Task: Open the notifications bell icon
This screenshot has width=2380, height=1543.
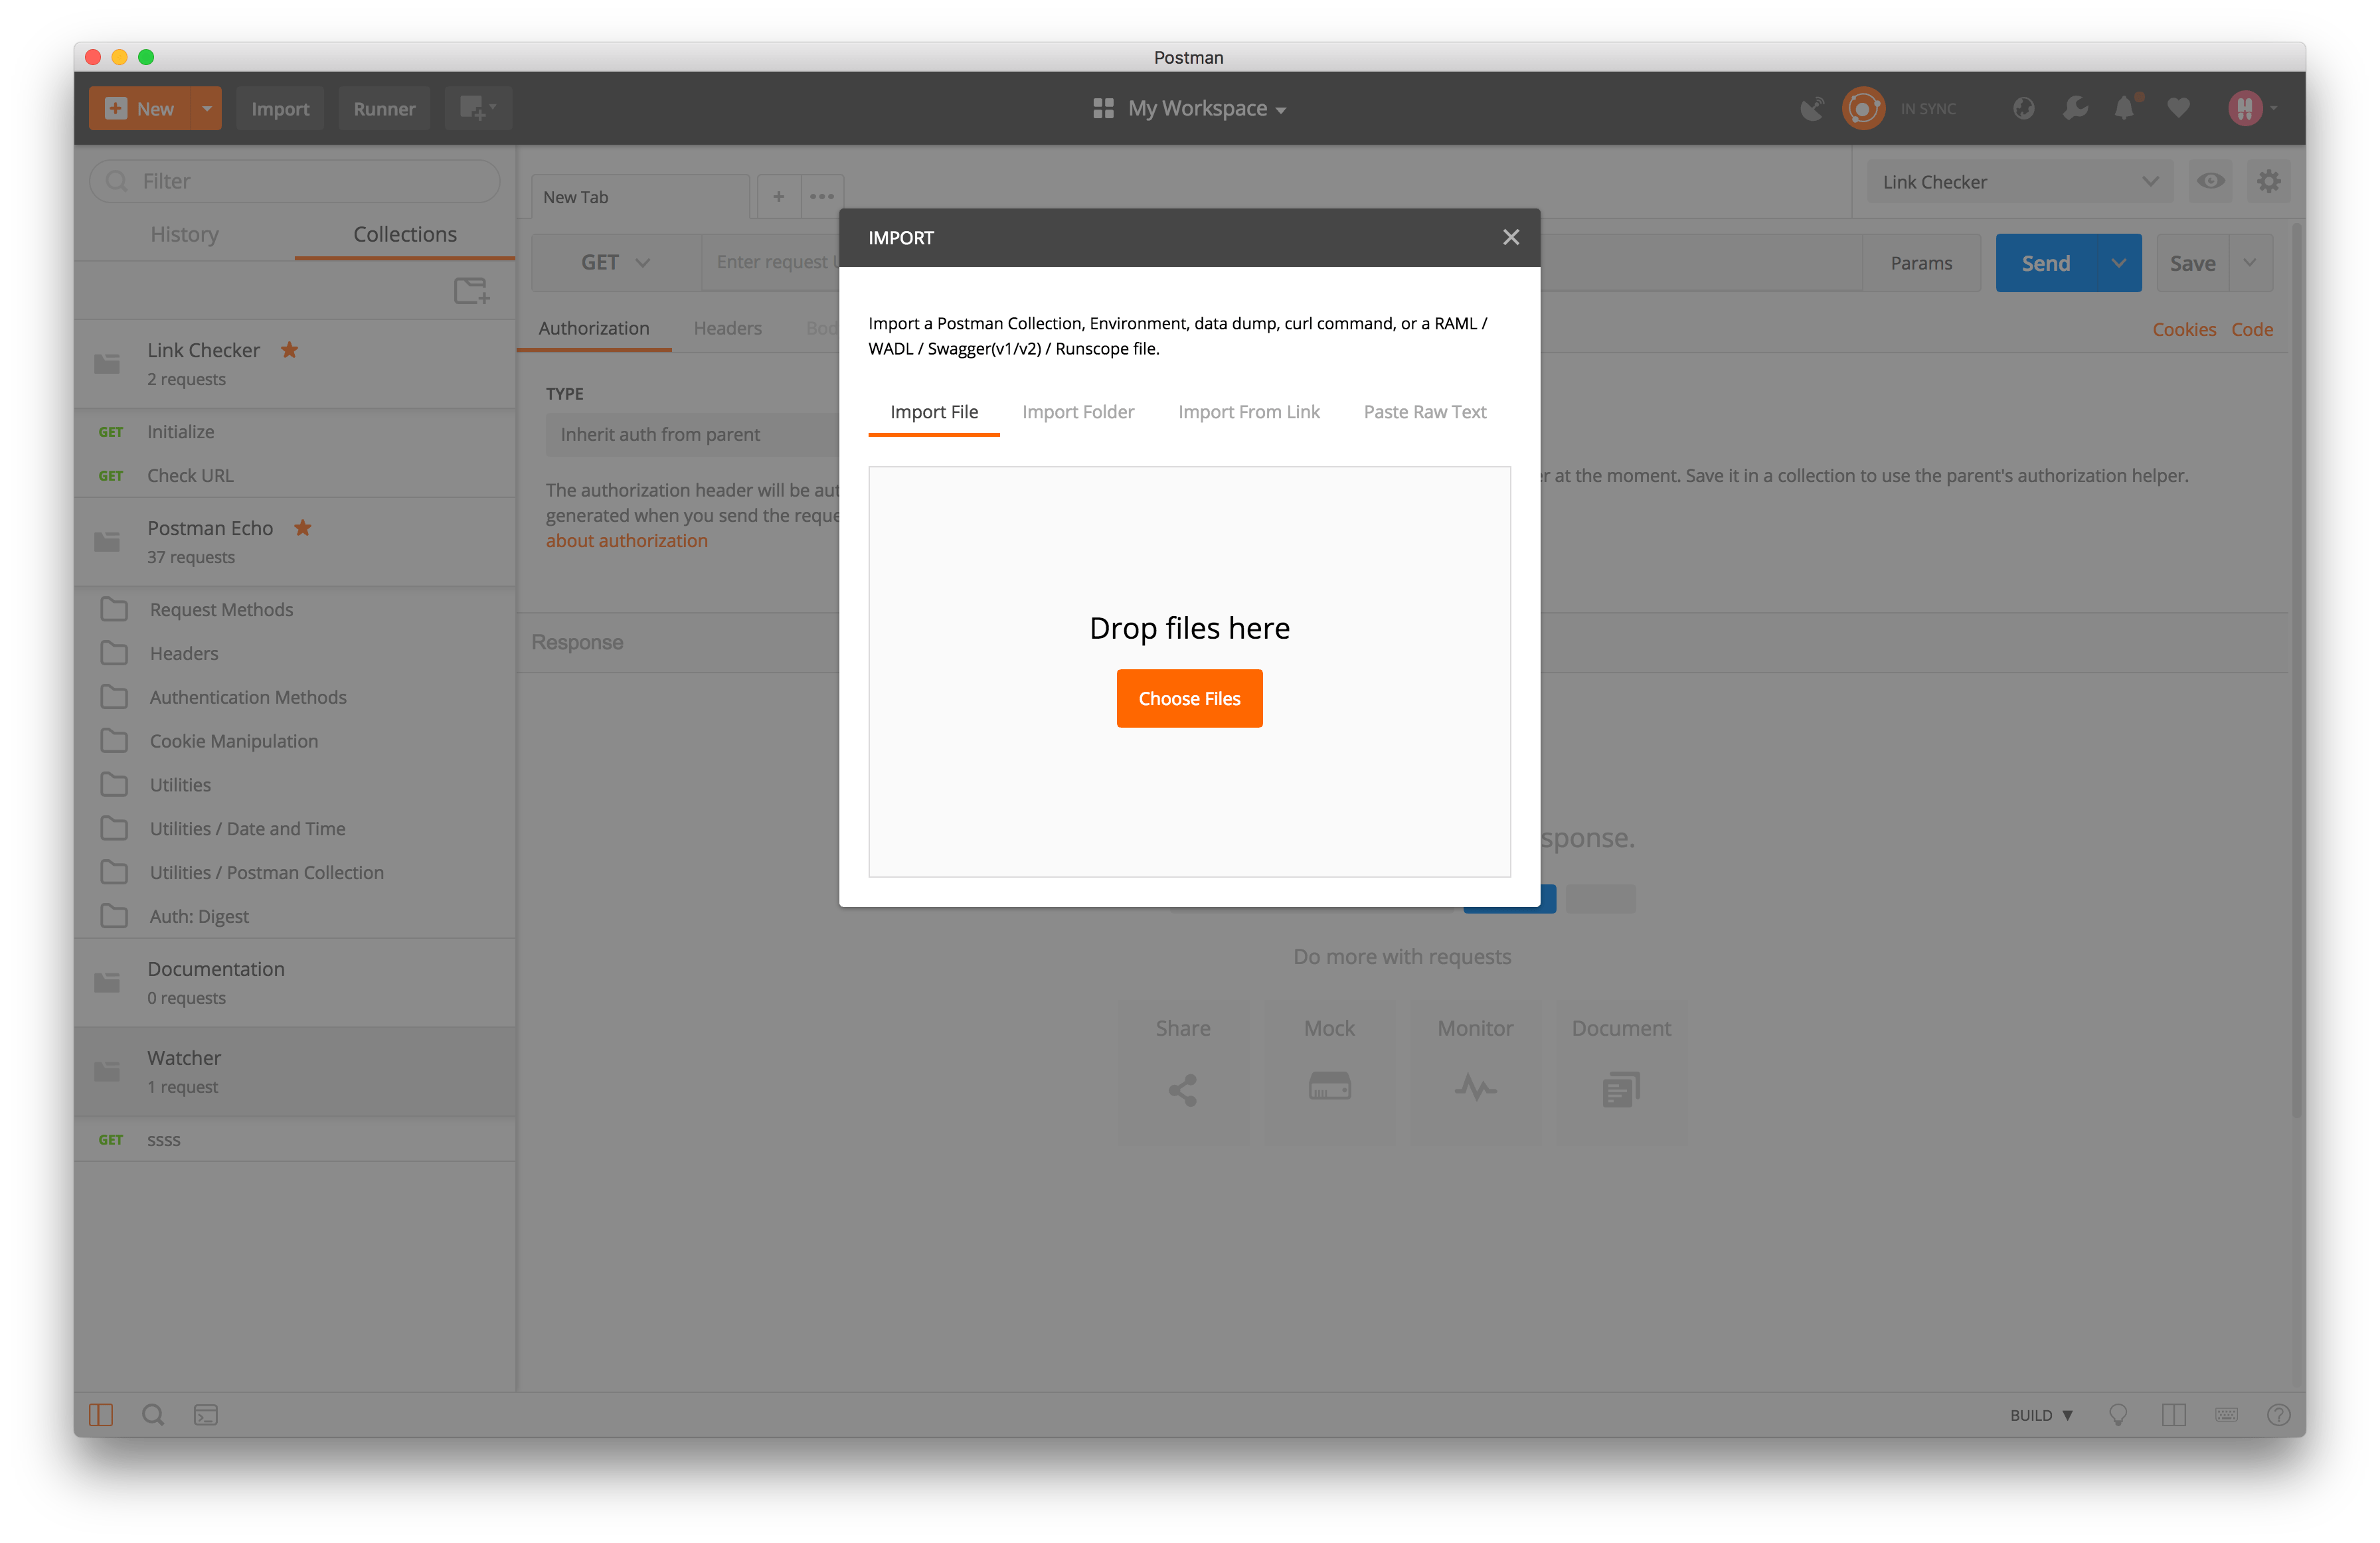Action: [2125, 108]
